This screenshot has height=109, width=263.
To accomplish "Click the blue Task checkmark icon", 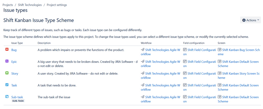I will tap(7, 85).
